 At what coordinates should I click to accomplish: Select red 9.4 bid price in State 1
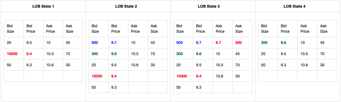click(x=29, y=54)
